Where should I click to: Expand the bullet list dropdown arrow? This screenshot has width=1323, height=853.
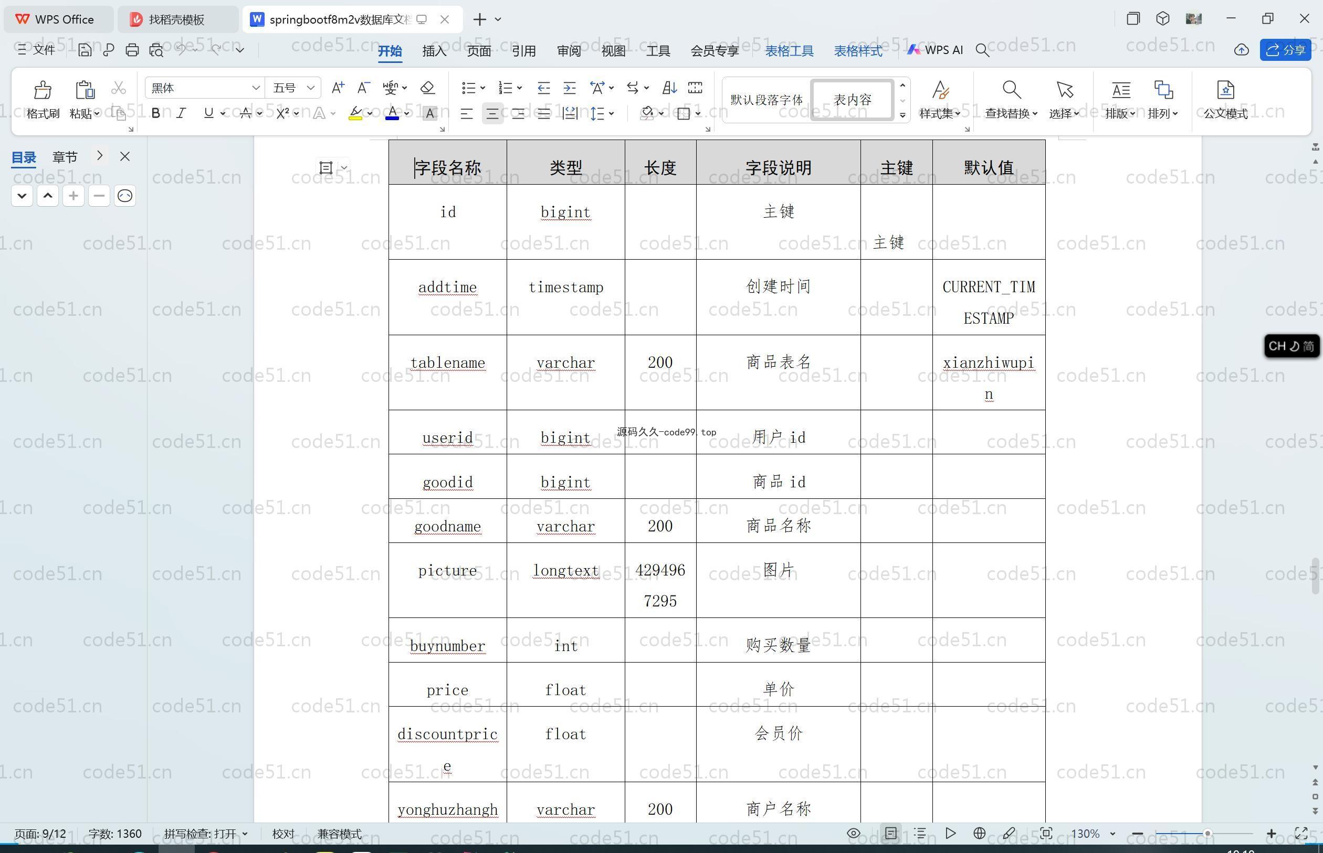click(483, 88)
